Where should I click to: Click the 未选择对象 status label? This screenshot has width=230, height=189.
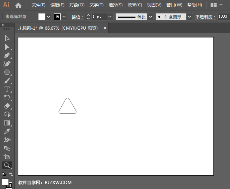pyautogui.click(x=16, y=17)
